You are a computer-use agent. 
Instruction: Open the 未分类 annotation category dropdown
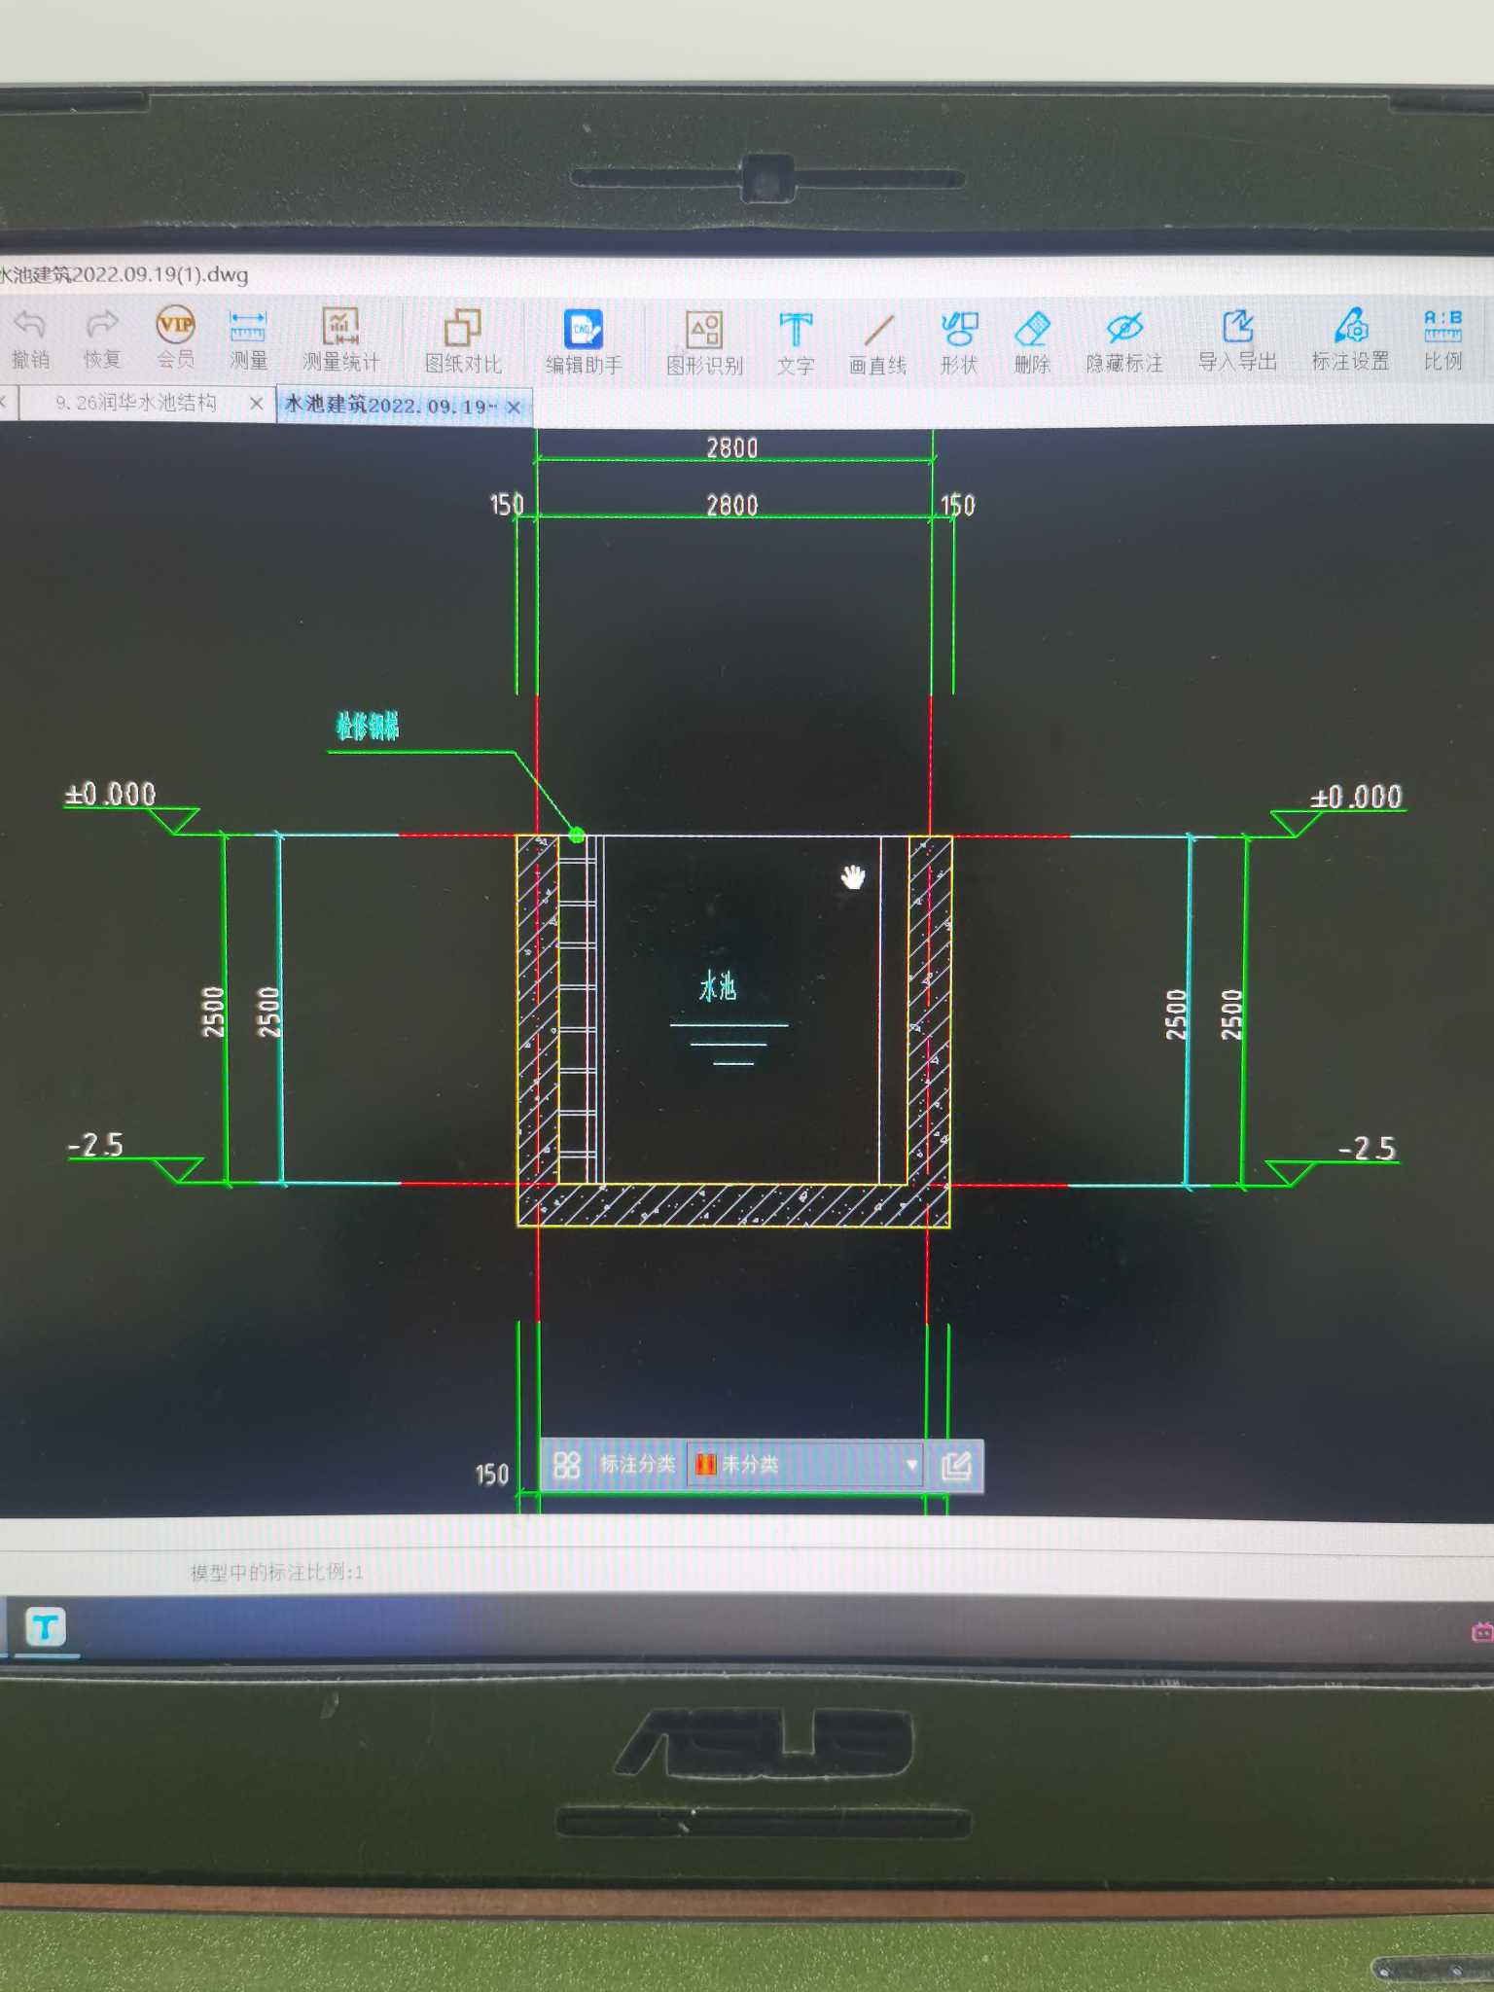(x=806, y=1464)
